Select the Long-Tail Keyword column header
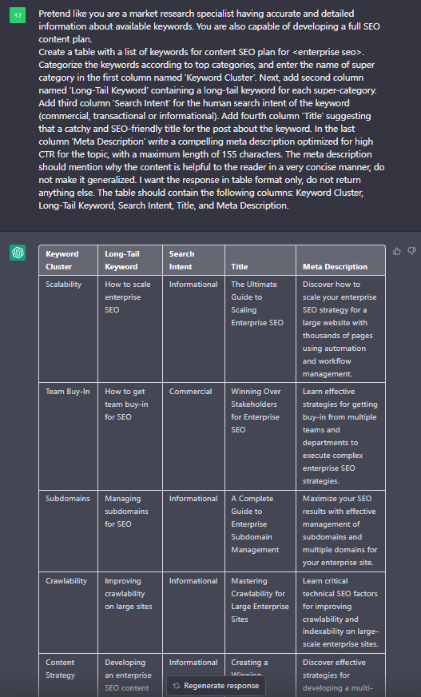The width and height of the screenshot is (421, 697). point(130,260)
